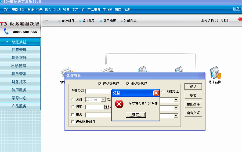Open the 月末结账 calendar icon

pyautogui.click(x=215, y=73)
